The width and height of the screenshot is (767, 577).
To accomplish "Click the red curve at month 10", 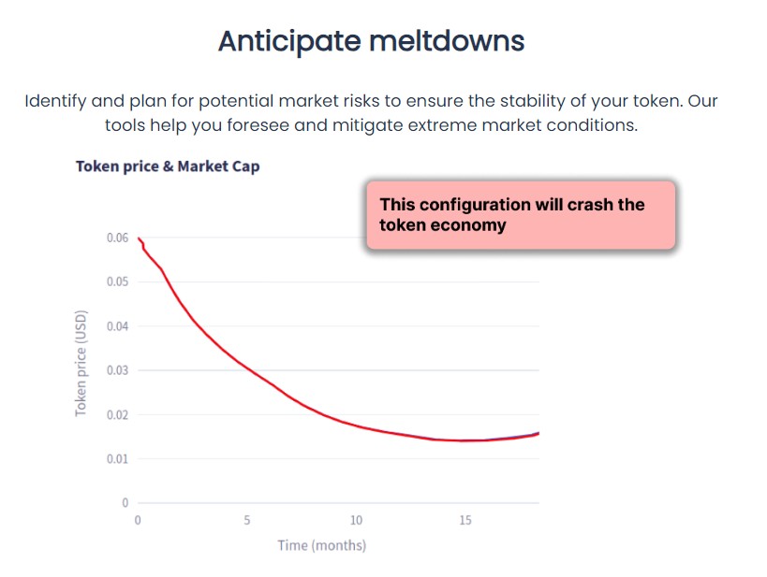I will (x=357, y=426).
